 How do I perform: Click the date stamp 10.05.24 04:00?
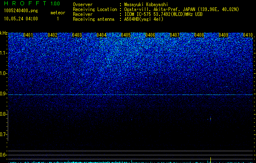(x=21, y=19)
